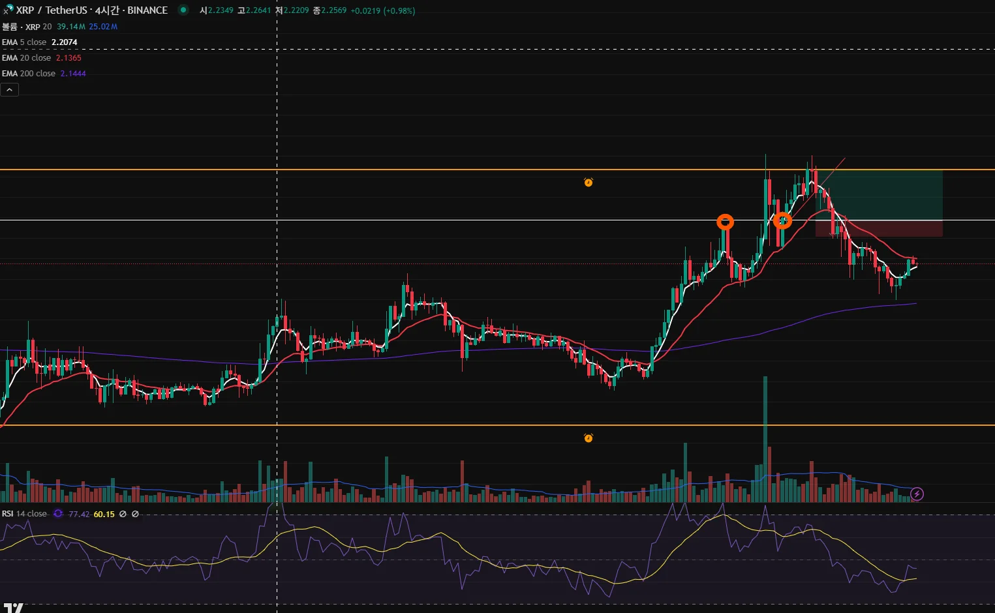Viewport: 995px width, 613px height.
Task: Click the tallest green volume bar
Action: click(765, 439)
